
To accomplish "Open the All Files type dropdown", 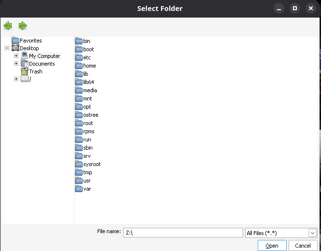I will coord(312,233).
